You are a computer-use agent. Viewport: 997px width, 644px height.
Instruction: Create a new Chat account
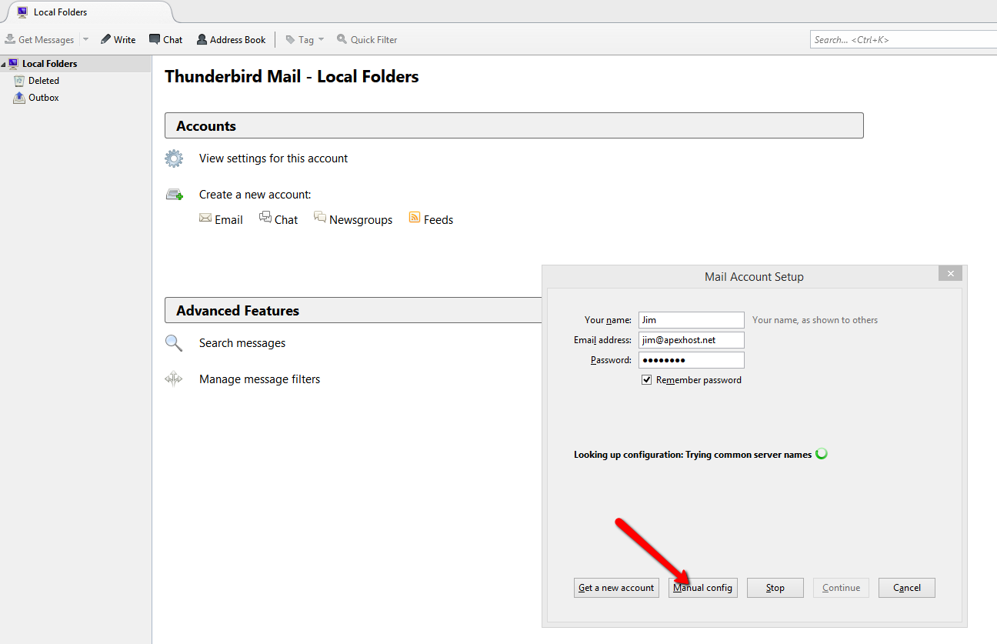pyautogui.click(x=286, y=220)
